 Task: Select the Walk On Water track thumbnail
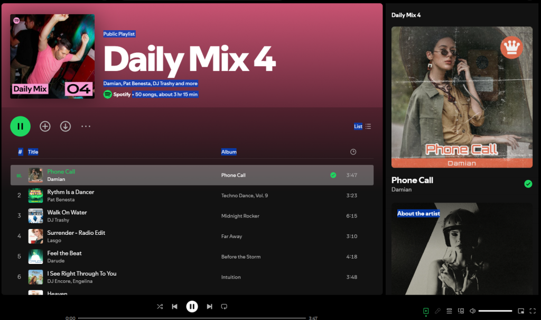[35, 216]
